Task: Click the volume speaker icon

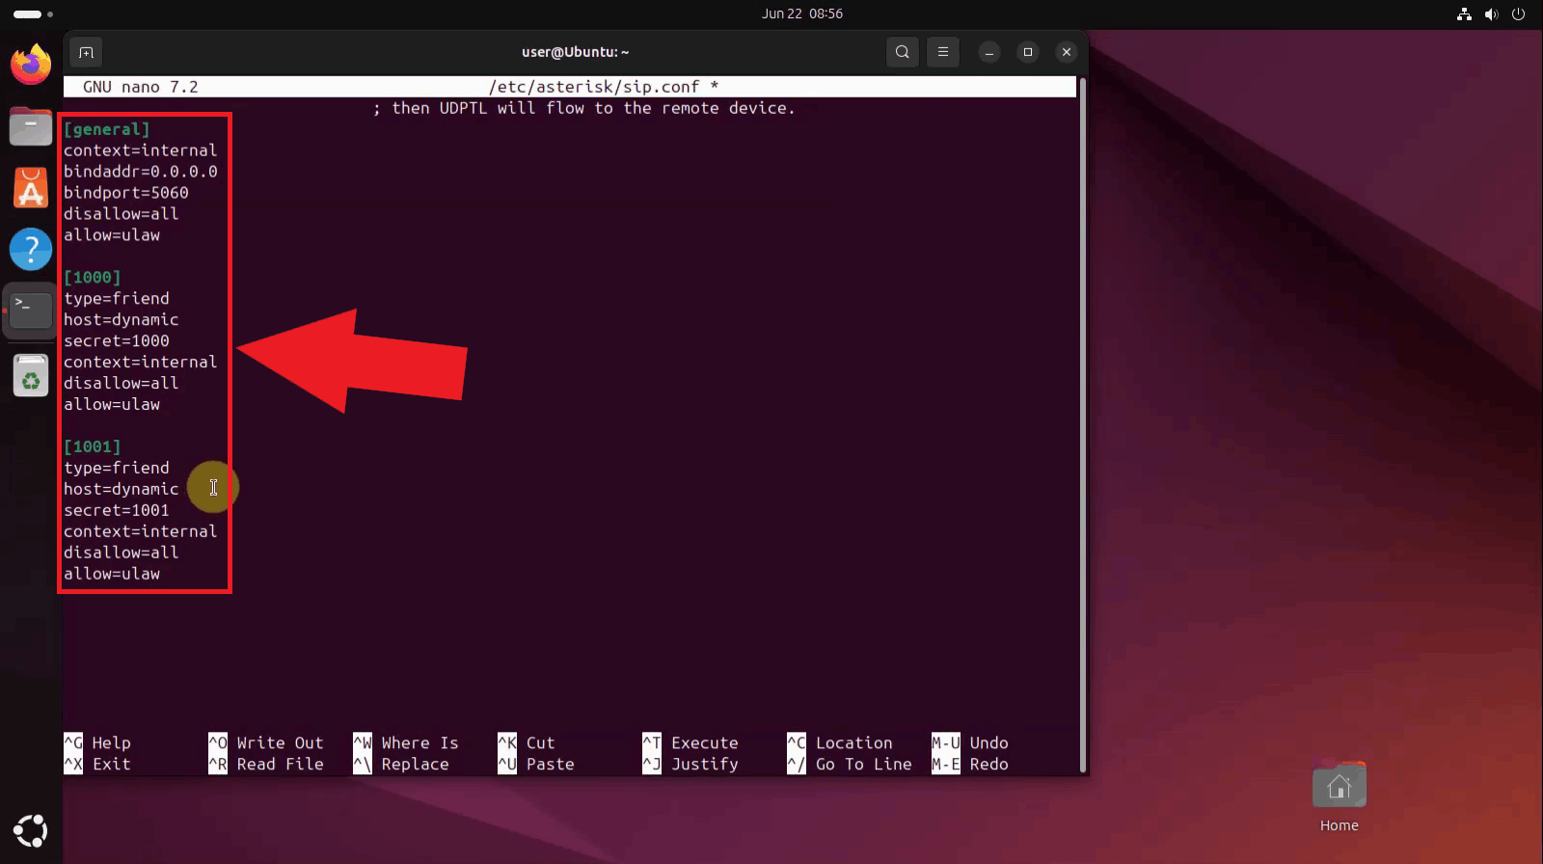Action: coord(1491,13)
